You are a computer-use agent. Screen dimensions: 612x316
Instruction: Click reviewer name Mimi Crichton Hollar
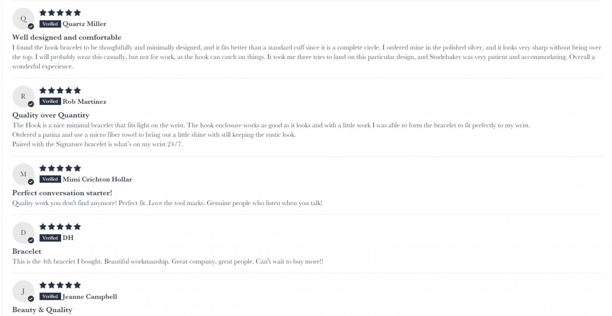97,179
